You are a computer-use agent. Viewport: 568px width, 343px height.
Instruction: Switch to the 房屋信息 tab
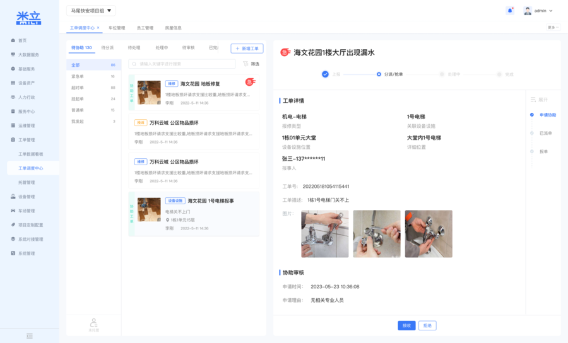173,28
